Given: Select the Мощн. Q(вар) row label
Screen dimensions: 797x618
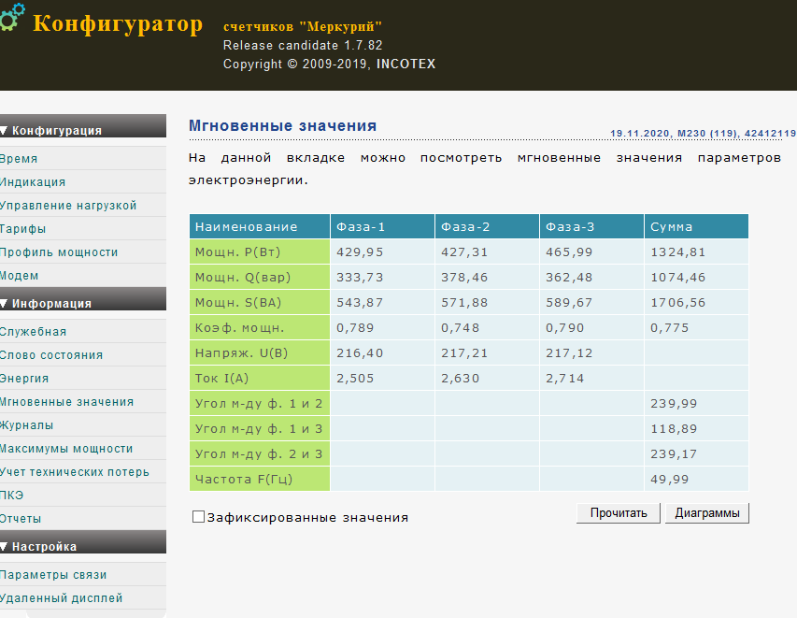Looking at the screenshot, I should click(x=260, y=277).
